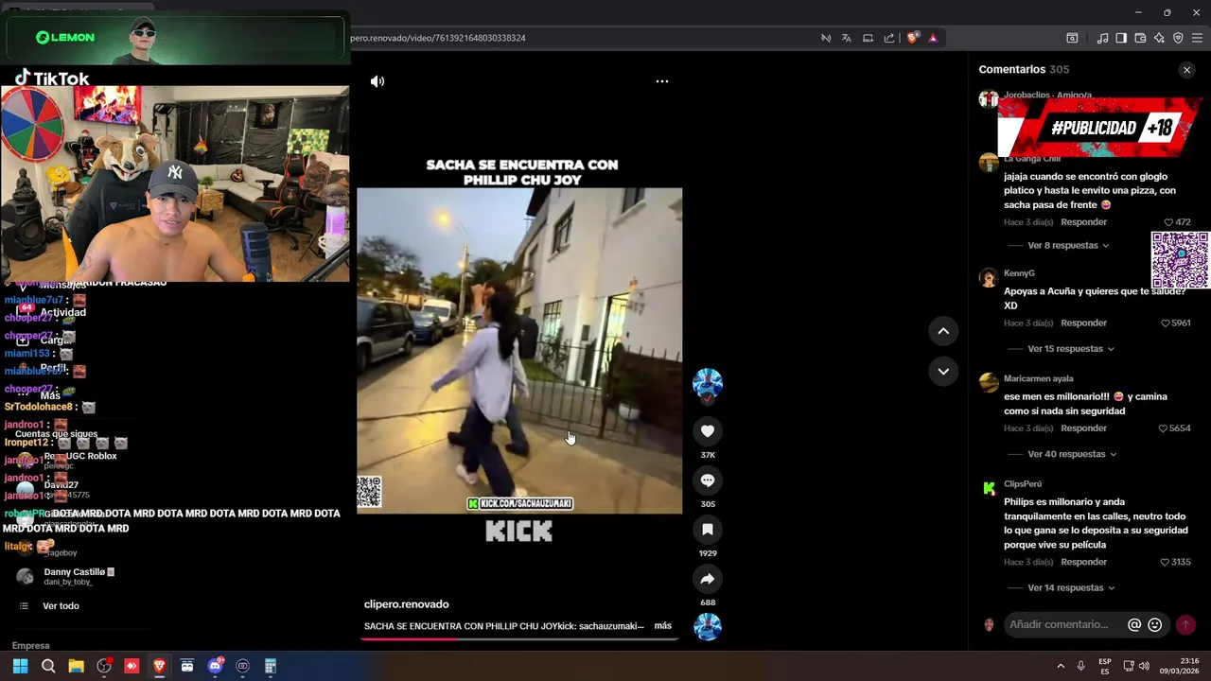1211x681 pixels.
Task: Click the music note playlist icon in the toolbar
Action: [1102, 38]
